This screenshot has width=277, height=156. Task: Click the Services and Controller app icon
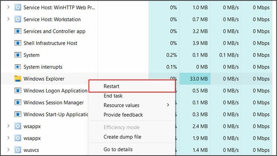18,31
